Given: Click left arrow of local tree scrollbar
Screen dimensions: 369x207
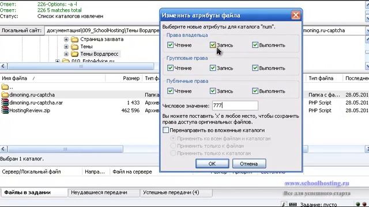Looking at the screenshot, I should pos(3,67).
